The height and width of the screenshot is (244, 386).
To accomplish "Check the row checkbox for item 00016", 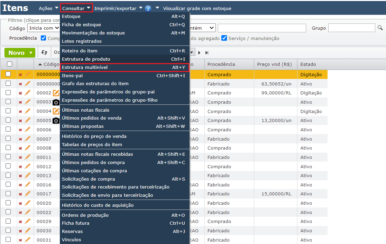I will tap(8, 185).
